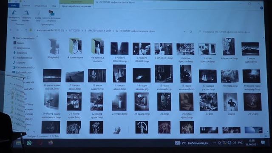Select file 29 (2).jpg
Viewport: 272px width, 153px height.
pos(252,104)
